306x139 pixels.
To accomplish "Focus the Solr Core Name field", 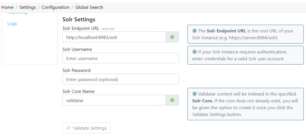I will [114, 100].
